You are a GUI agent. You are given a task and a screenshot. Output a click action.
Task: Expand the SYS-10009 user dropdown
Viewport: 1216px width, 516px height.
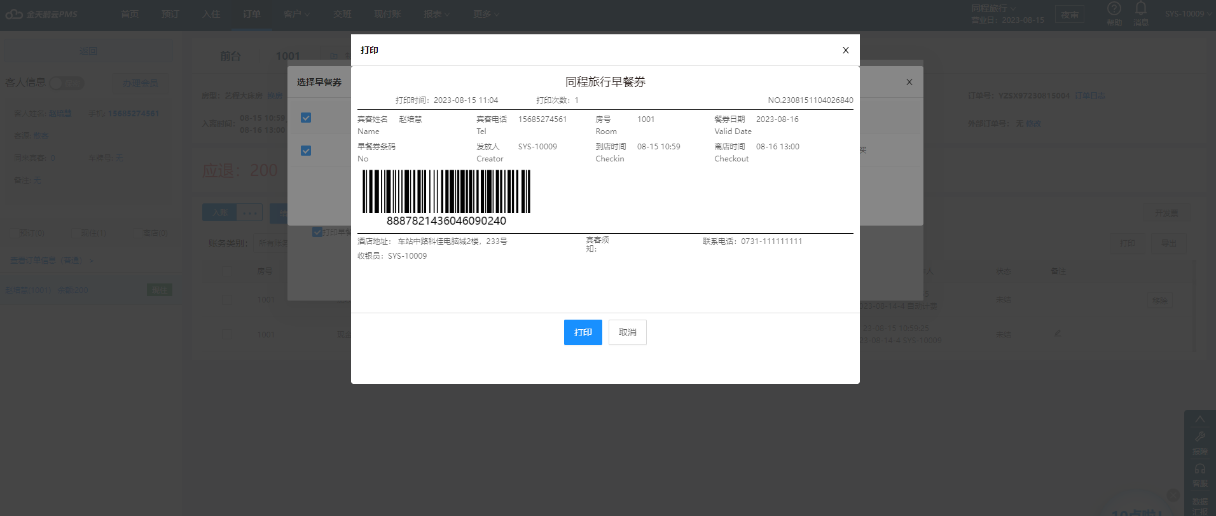[x=1187, y=14]
